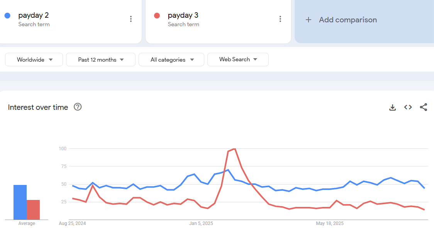
Task: Click the blue dot beside payday 2
Action: 7,16
